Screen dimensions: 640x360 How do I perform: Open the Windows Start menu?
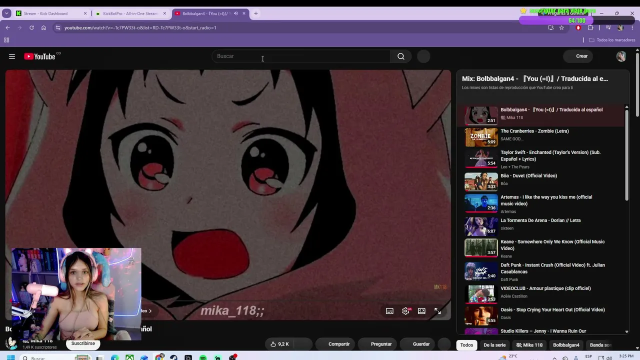coord(11,357)
